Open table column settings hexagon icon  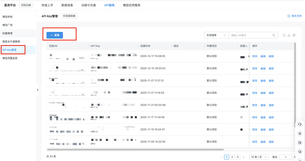[294, 35]
